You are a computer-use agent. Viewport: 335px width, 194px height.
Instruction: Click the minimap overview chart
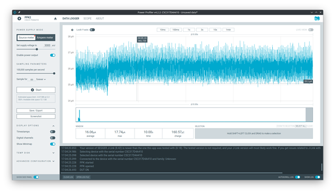click(194, 115)
